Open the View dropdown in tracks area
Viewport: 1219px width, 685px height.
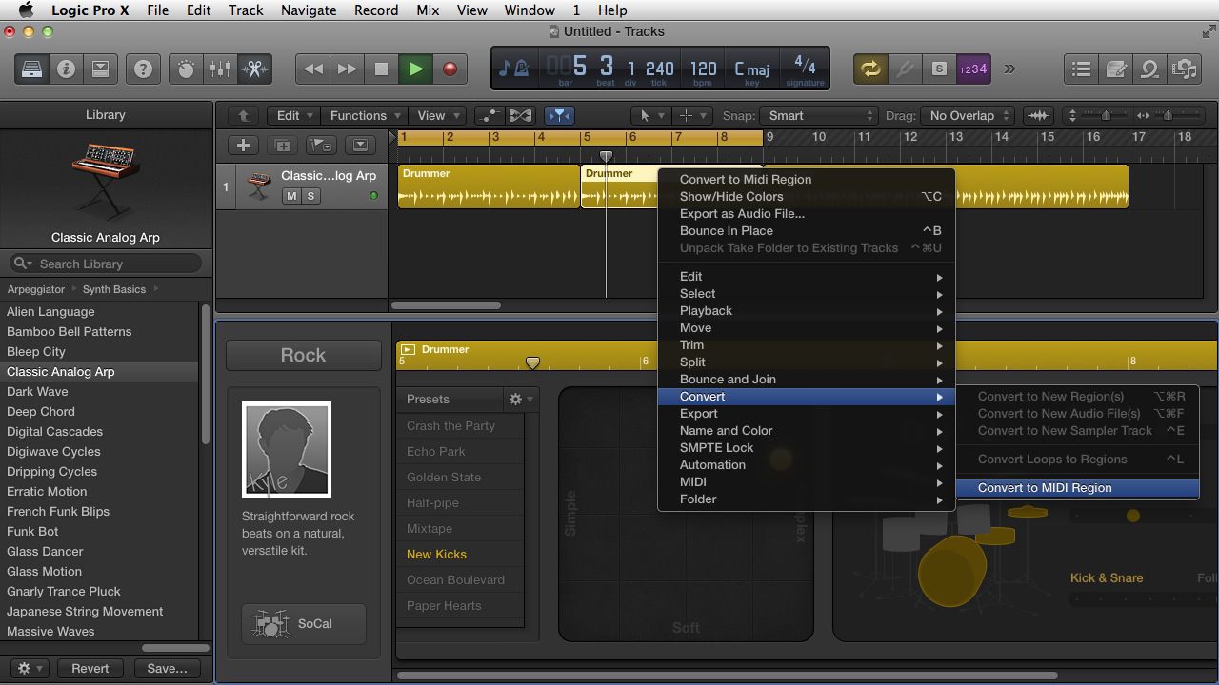438,115
